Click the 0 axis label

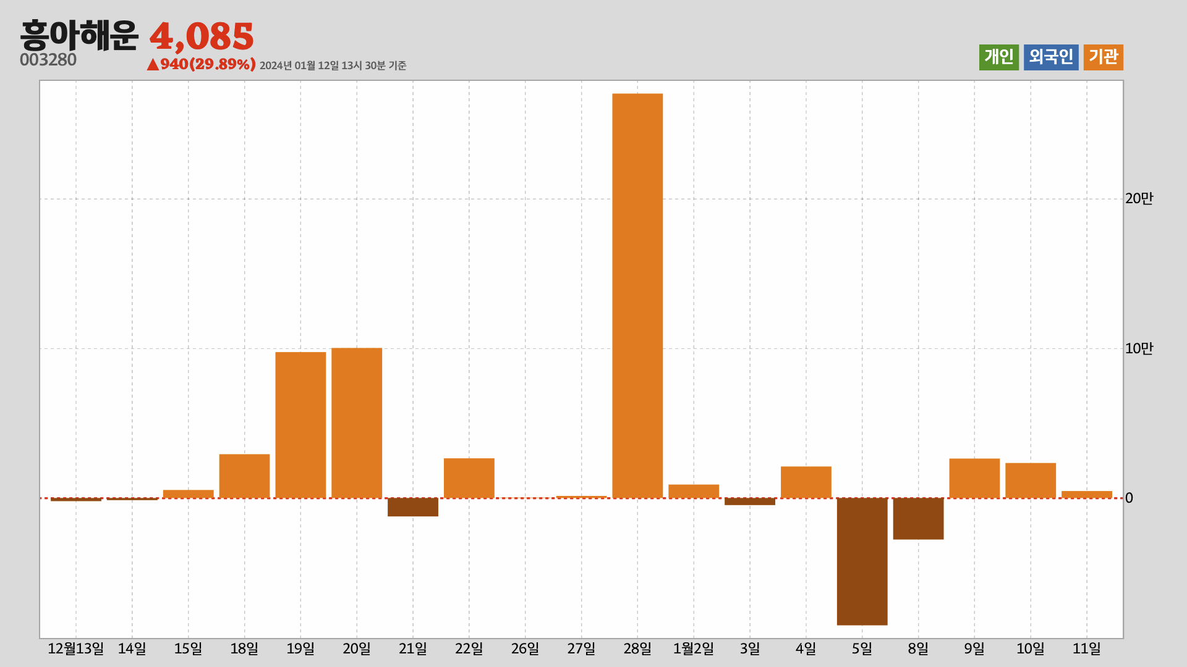click(x=1129, y=498)
